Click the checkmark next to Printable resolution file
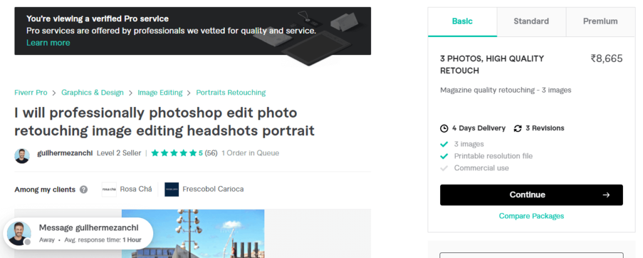643x258 pixels. tap(444, 156)
